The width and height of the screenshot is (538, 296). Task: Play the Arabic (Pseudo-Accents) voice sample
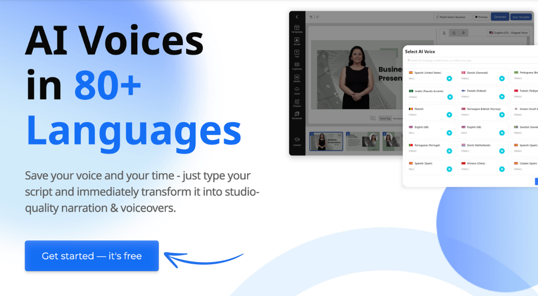[x=449, y=97]
